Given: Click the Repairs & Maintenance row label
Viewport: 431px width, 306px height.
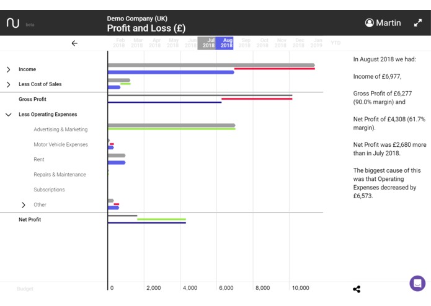Looking at the screenshot, I should 60,175.
